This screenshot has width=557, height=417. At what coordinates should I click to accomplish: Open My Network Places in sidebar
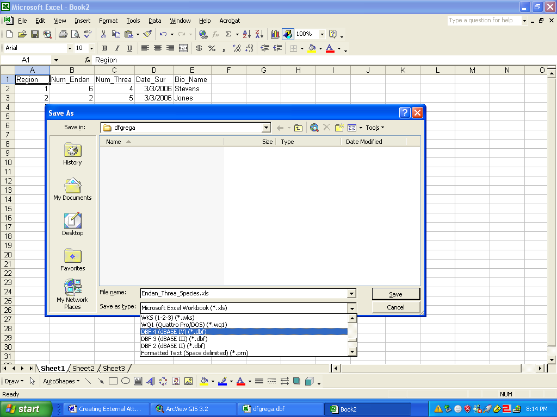(x=72, y=294)
